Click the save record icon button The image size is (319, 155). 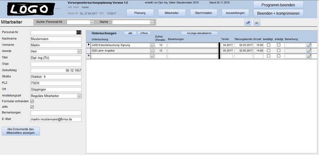[248, 22]
